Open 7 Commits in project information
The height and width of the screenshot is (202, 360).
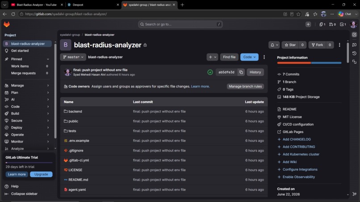(x=291, y=74)
